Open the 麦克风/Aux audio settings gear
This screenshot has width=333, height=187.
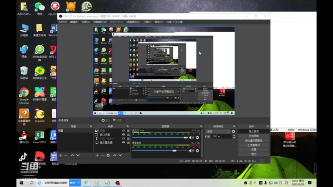click(x=197, y=138)
